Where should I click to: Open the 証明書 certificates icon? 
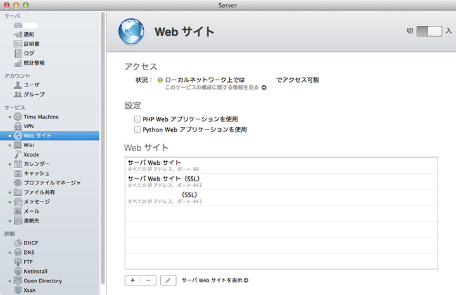18,44
